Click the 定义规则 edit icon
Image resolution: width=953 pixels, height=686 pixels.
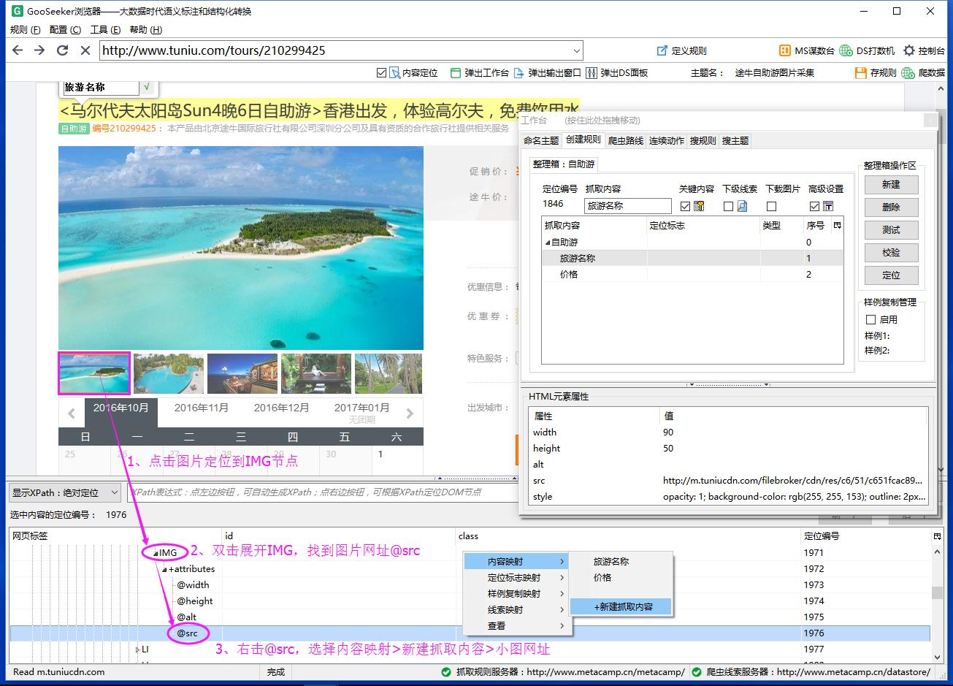tap(662, 50)
